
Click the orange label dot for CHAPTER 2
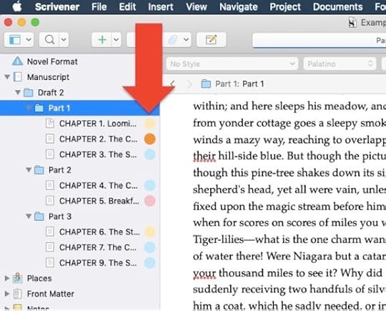tap(149, 139)
